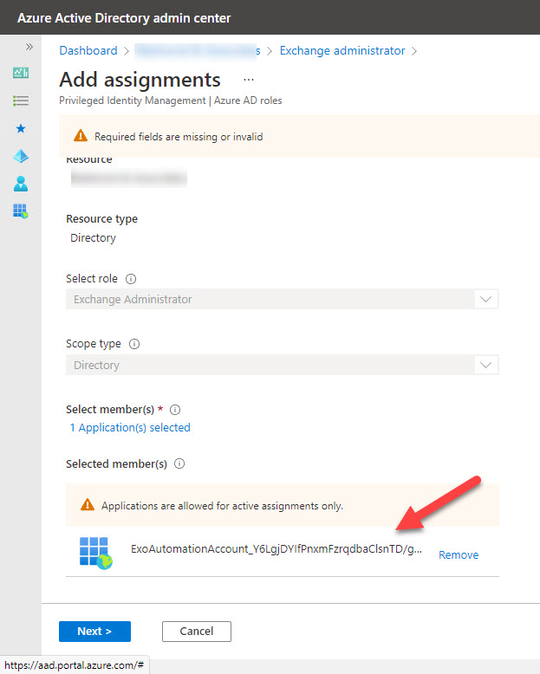540x674 pixels.
Task: Remove the ExoAutomationAccount member
Action: (x=459, y=555)
